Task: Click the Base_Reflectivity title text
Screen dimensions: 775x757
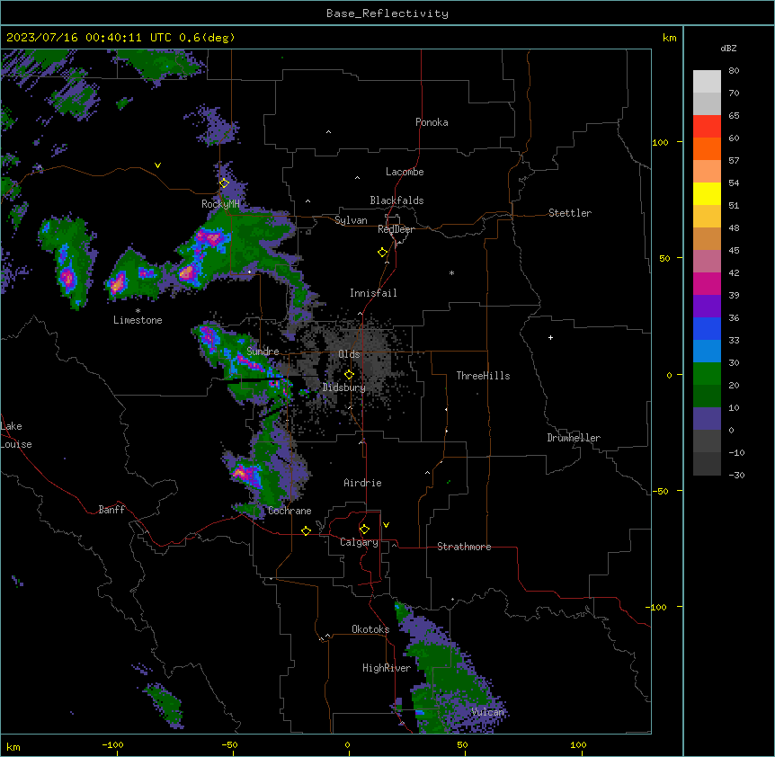Action: 387,13
